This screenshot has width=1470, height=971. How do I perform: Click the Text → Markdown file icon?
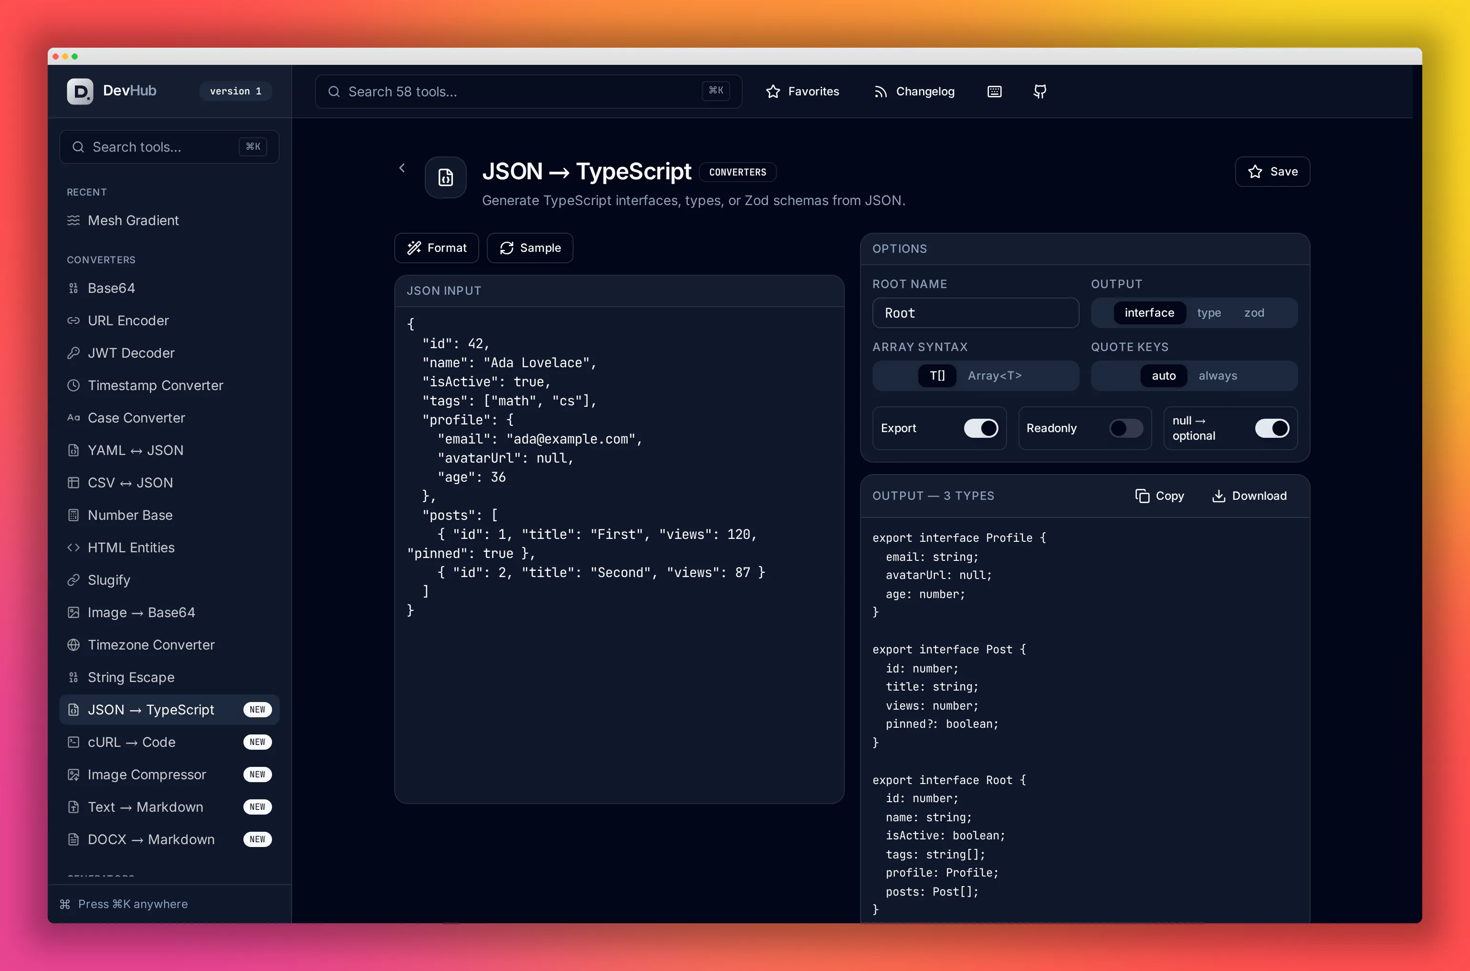(x=73, y=807)
